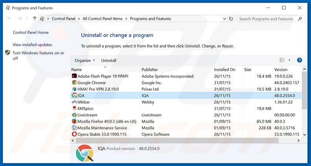Click the search magnifier icon
311x166 pixels.
300,19
